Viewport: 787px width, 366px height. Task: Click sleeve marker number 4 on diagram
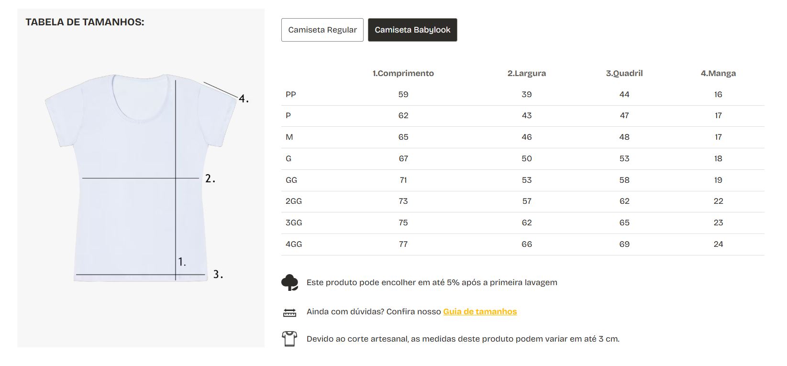pyautogui.click(x=244, y=99)
